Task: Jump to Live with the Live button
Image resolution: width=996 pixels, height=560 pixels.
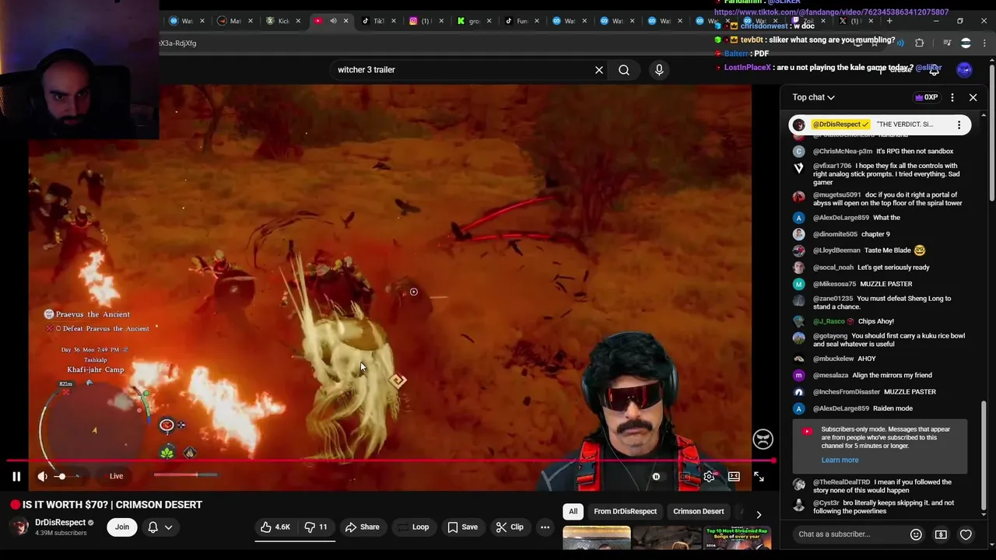Action: (x=116, y=476)
